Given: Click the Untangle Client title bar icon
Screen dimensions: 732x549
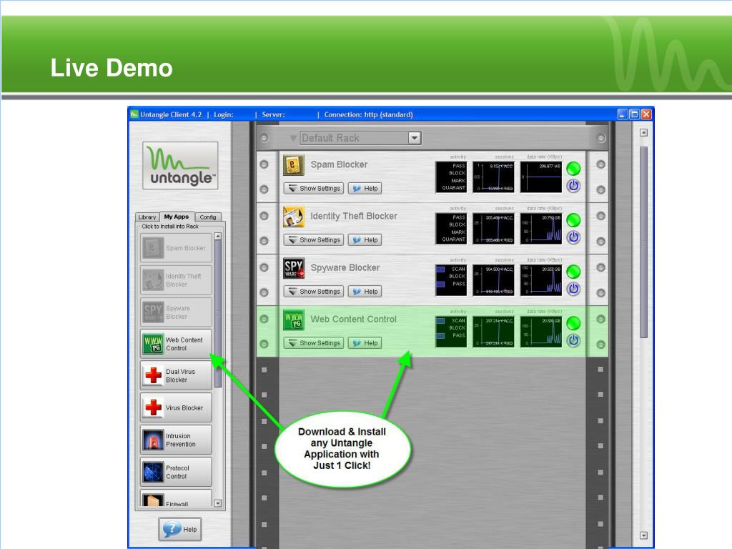Looking at the screenshot, I should (134, 114).
